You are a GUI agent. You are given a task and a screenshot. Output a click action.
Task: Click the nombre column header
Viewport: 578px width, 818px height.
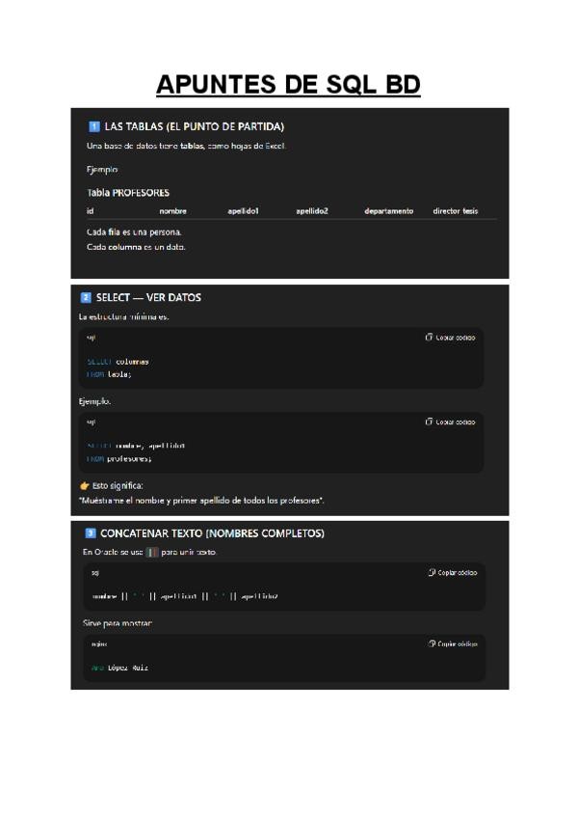173,210
